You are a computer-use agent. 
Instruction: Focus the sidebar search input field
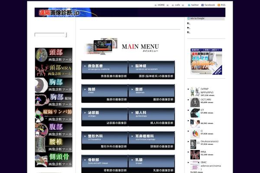click(x=50, y=35)
